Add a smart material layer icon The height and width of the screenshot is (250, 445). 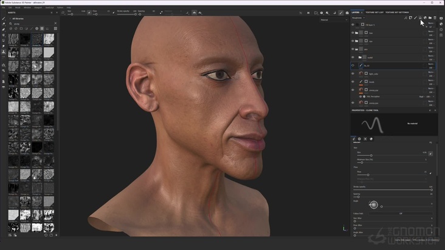[425, 18]
